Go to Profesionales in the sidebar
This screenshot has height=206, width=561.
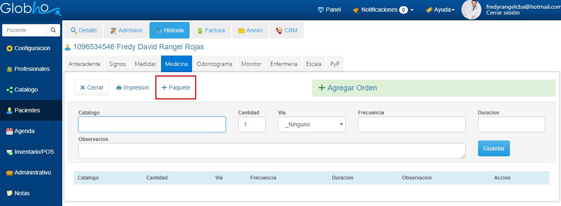(x=31, y=69)
